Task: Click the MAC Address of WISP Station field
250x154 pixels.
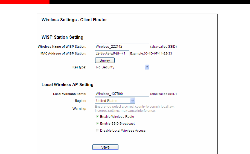Action: [112, 53]
